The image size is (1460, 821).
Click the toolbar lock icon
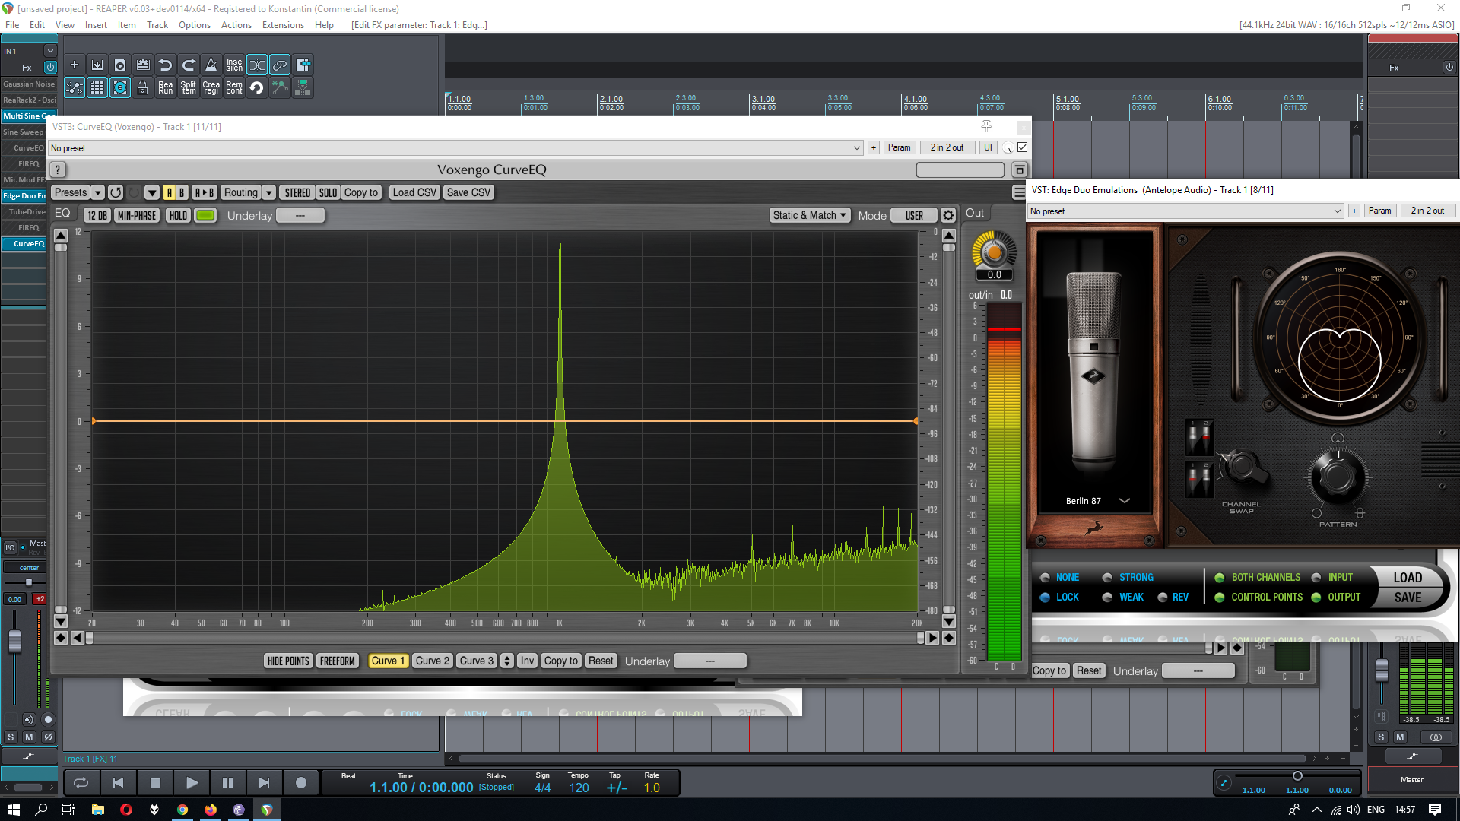tap(142, 88)
